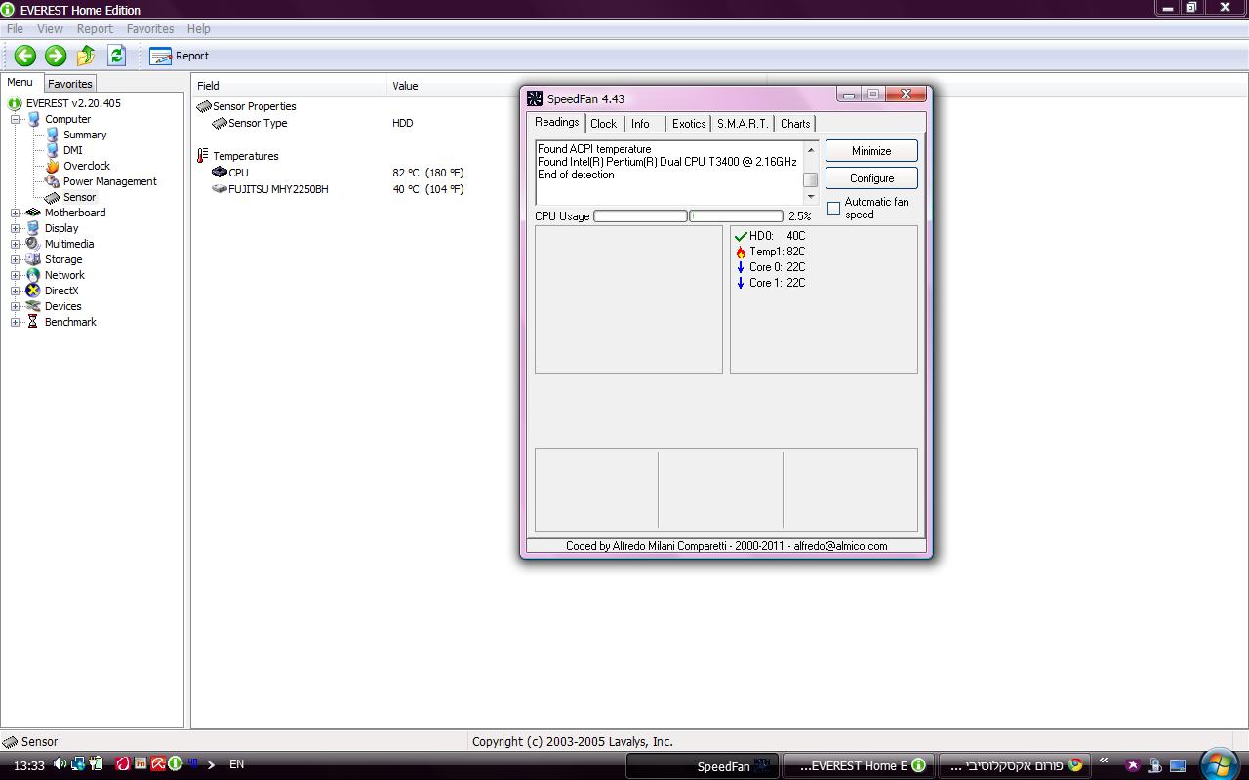Click the green Forward arrow icon

tap(56, 56)
